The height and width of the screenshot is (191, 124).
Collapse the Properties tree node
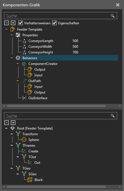click(12, 35)
